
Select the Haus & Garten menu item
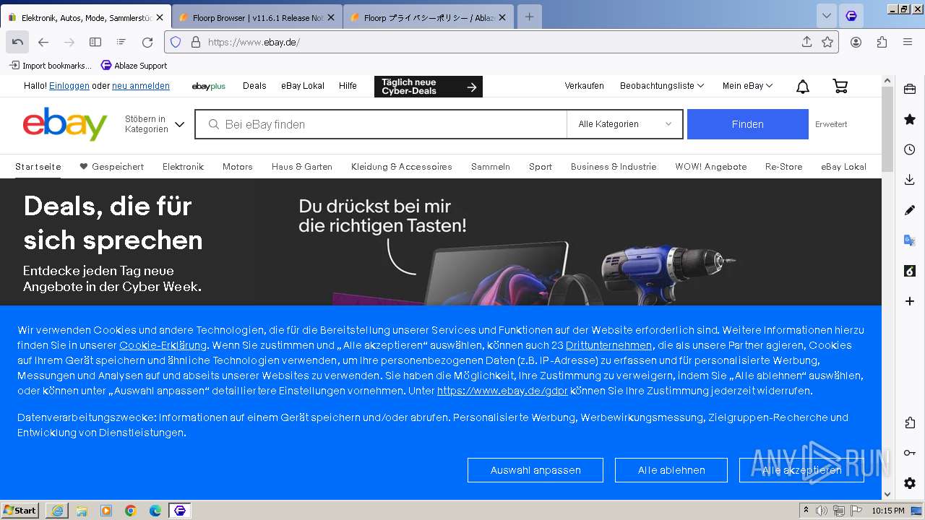click(x=302, y=166)
